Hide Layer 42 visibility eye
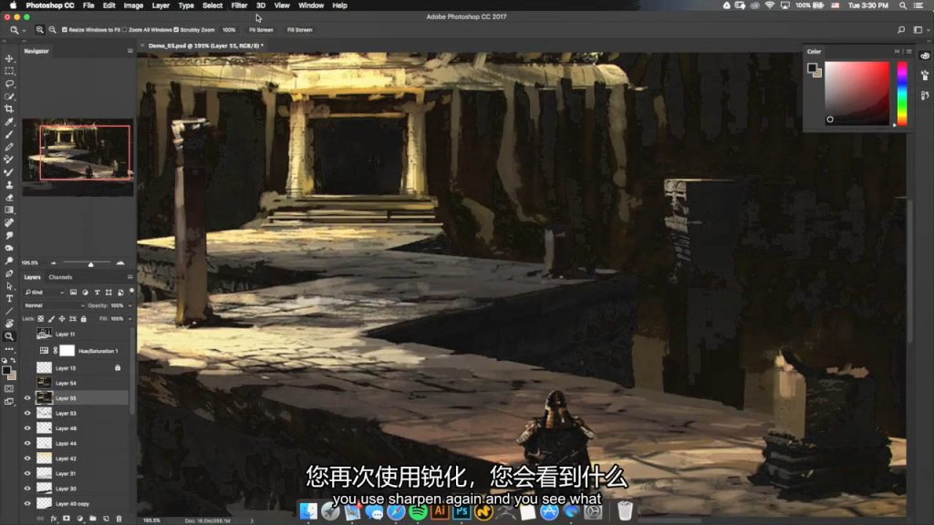The height and width of the screenshot is (525, 934). coord(27,458)
